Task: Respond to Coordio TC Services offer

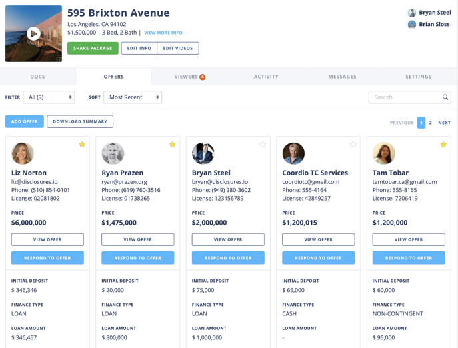Action: point(319,258)
